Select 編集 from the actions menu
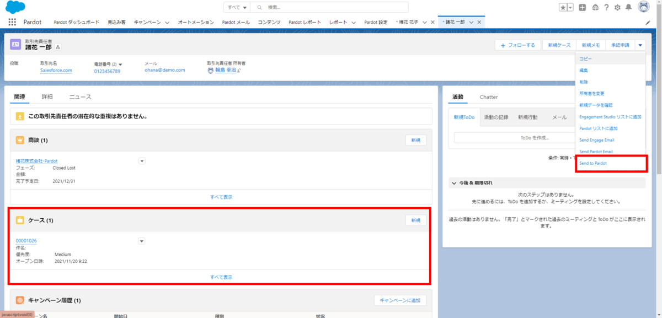662x318 pixels. point(610,71)
